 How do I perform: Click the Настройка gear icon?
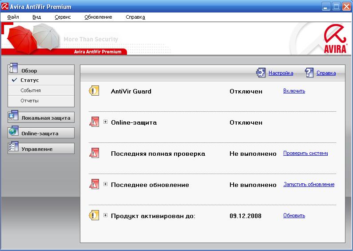point(261,73)
